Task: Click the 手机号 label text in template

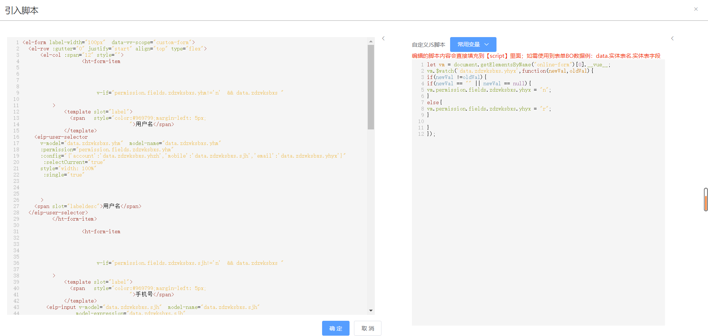Action: click(x=144, y=294)
